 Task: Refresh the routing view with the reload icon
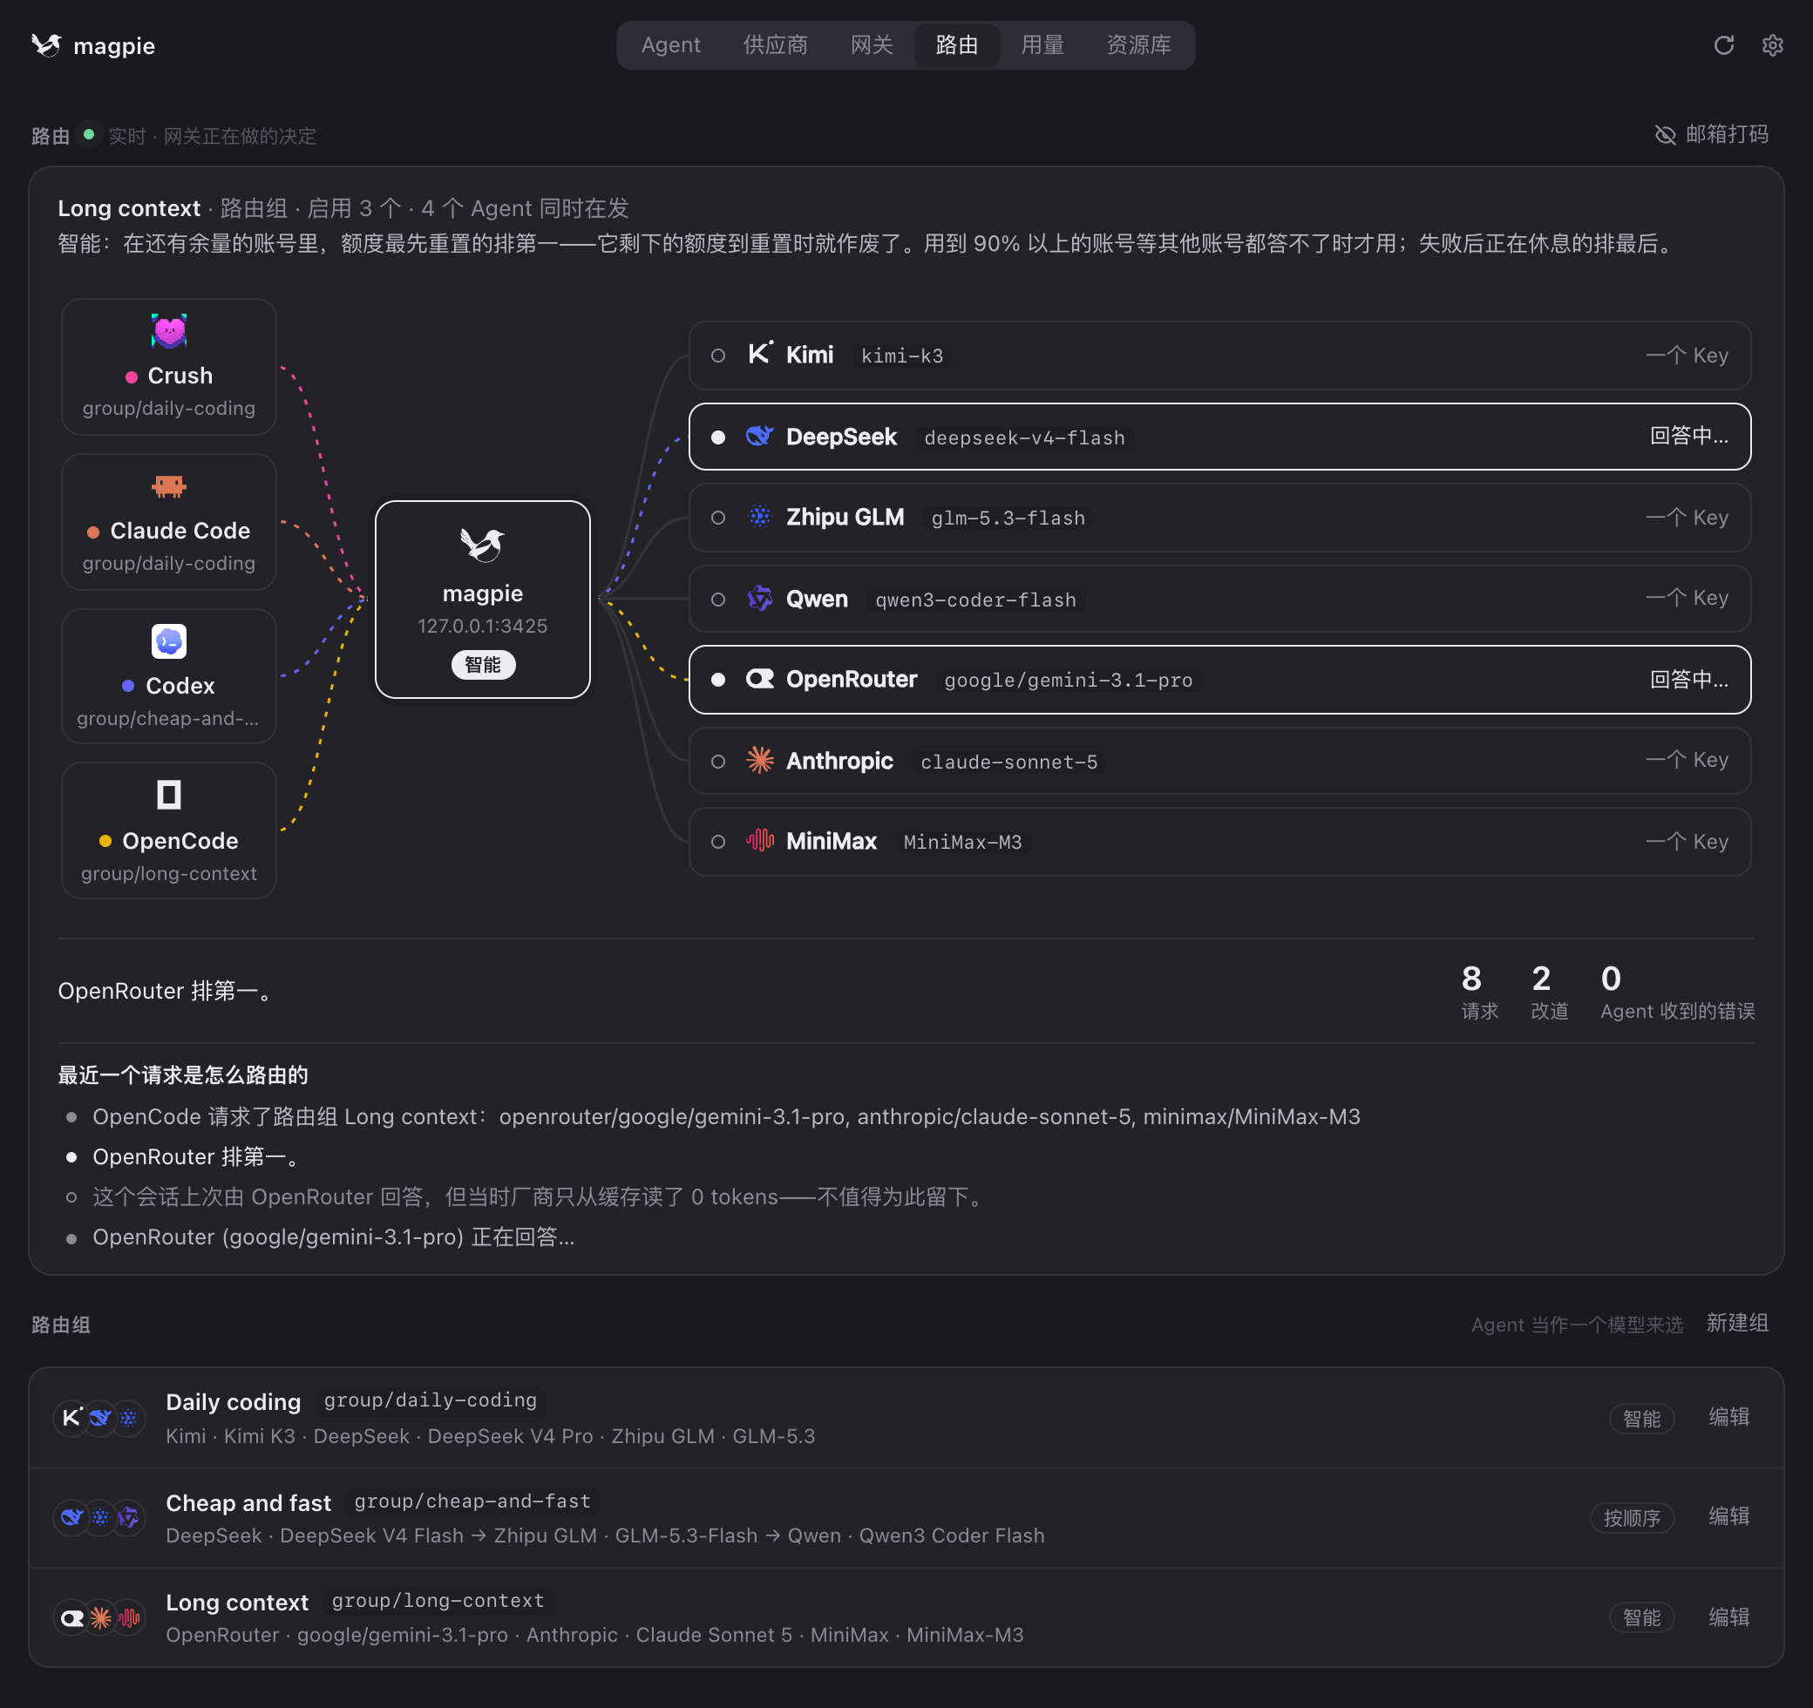click(1723, 44)
